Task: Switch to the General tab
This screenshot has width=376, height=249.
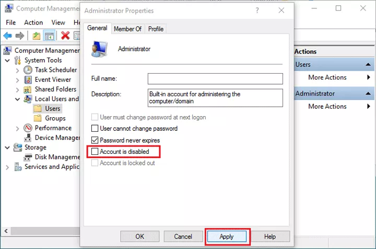Action: [97, 28]
